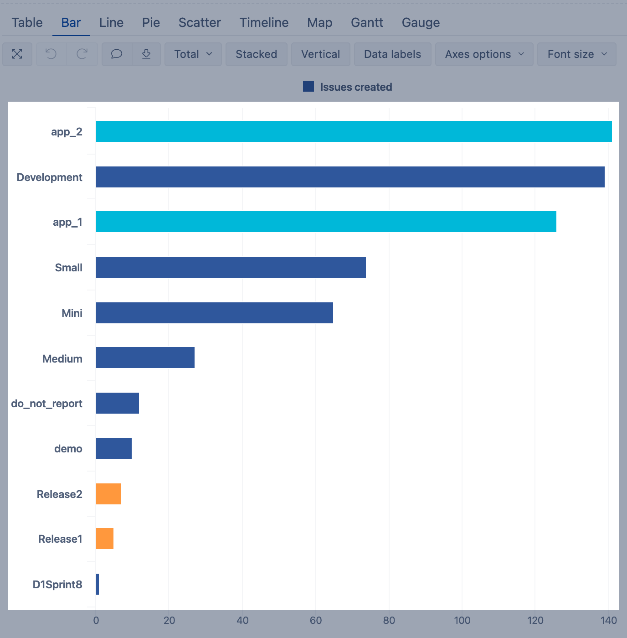Toggle the Stacked bars option
The height and width of the screenshot is (638, 627).
[256, 54]
